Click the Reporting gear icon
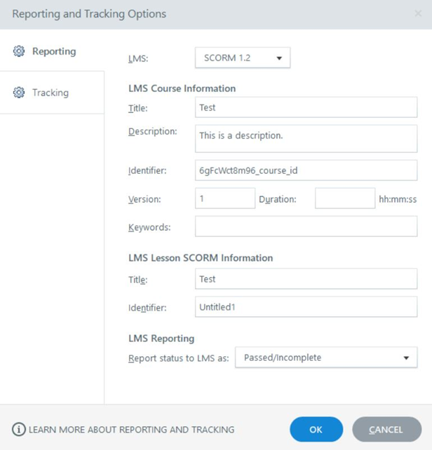 19,51
